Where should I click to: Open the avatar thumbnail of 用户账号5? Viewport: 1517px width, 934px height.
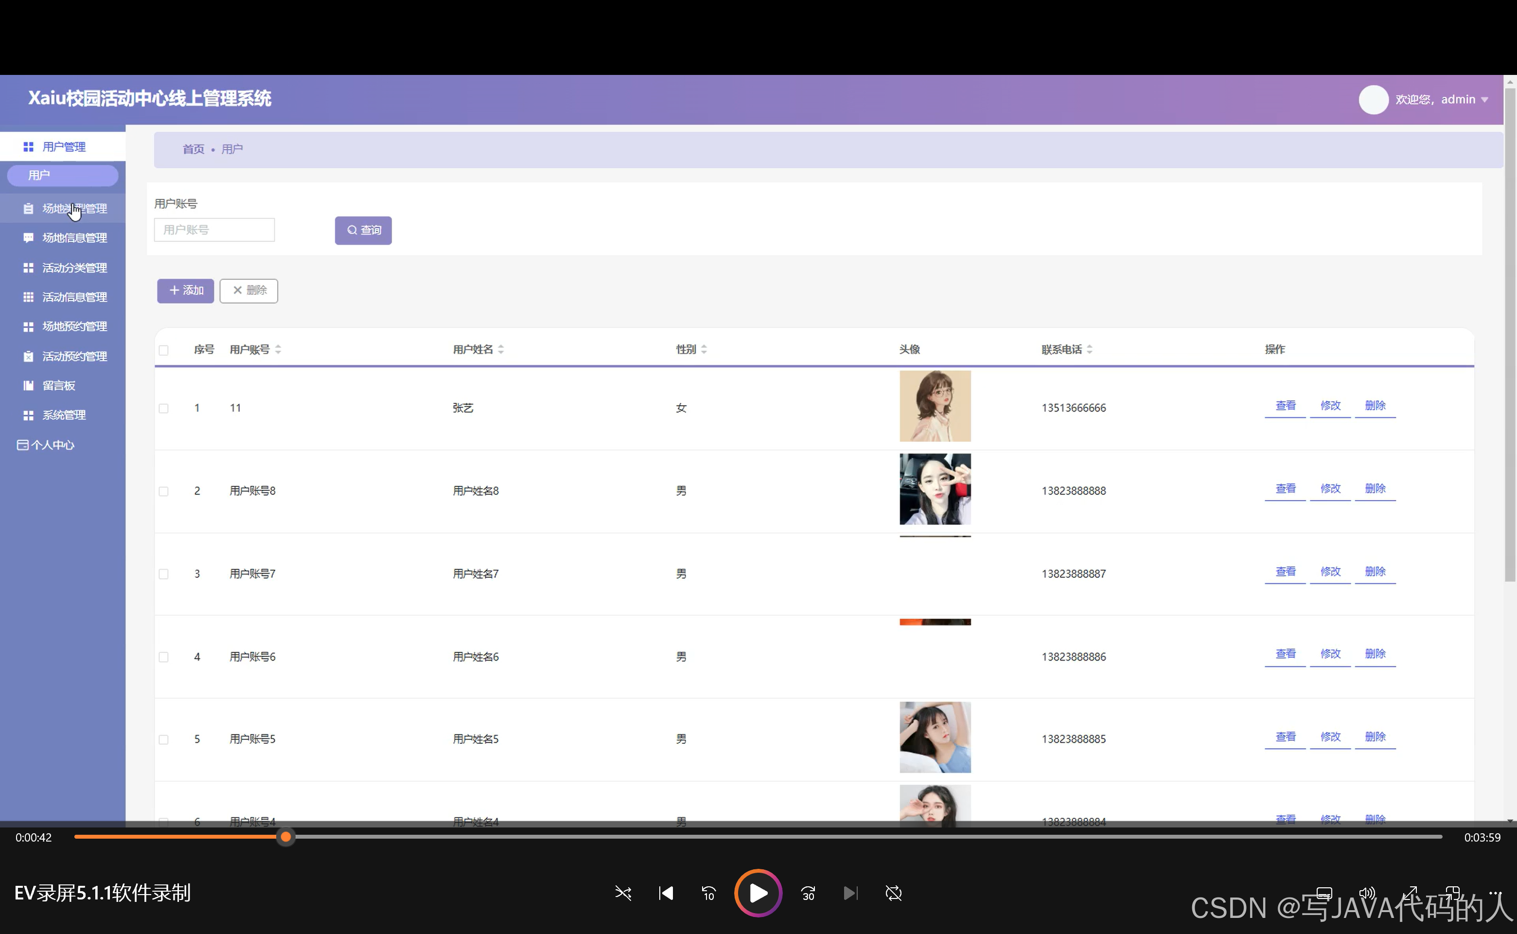click(935, 737)
